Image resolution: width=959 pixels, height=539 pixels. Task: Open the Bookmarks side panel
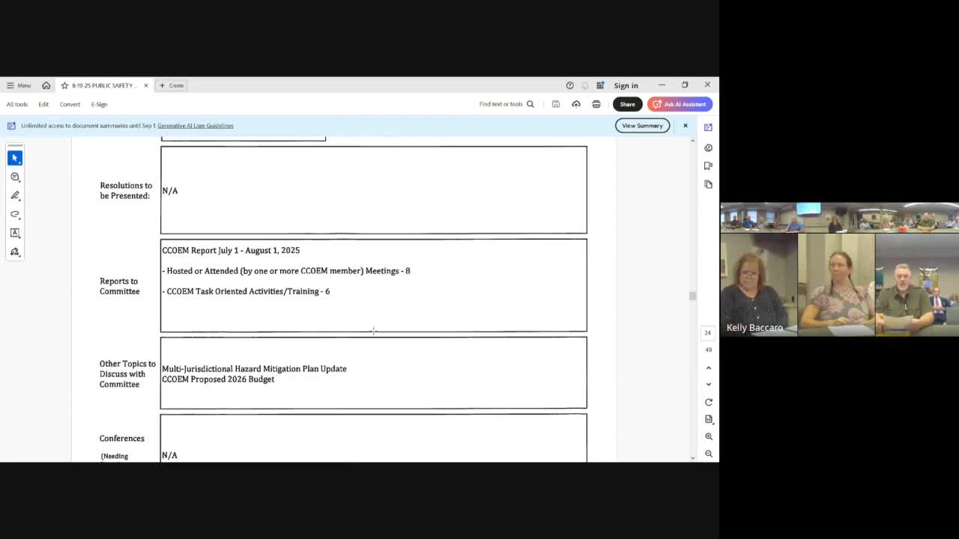coord(708,165)
